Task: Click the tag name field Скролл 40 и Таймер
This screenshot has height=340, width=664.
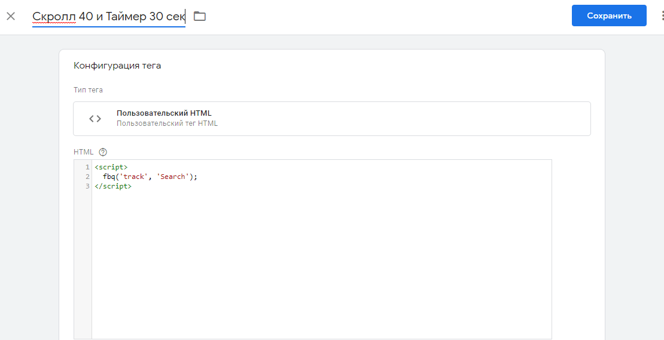Action: click(109, 17)
